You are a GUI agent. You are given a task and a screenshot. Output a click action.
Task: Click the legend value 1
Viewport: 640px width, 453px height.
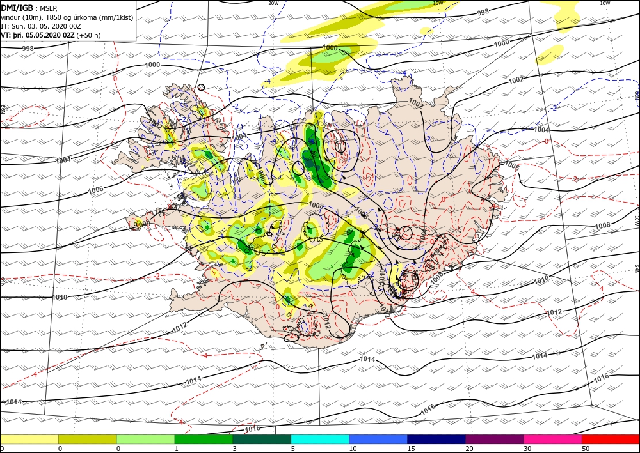177,449
